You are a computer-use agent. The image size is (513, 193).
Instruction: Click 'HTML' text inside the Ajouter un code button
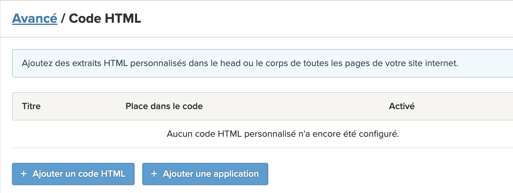(113, 174)
